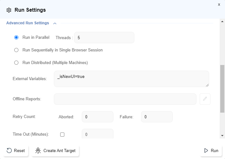Click the pencil edit icon for Offline Reports
The height and width of the screenshot is (159, 225).
205,99
